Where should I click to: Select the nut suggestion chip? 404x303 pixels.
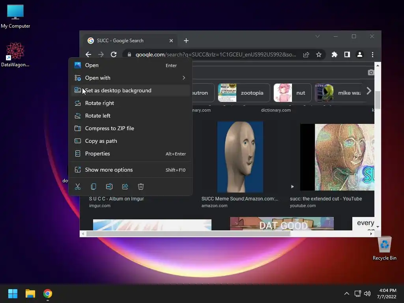(292, 93)
